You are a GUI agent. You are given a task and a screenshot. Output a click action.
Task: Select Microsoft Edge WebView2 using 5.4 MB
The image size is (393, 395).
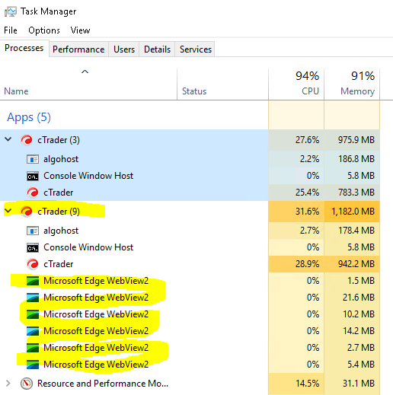tap(96, 365)
